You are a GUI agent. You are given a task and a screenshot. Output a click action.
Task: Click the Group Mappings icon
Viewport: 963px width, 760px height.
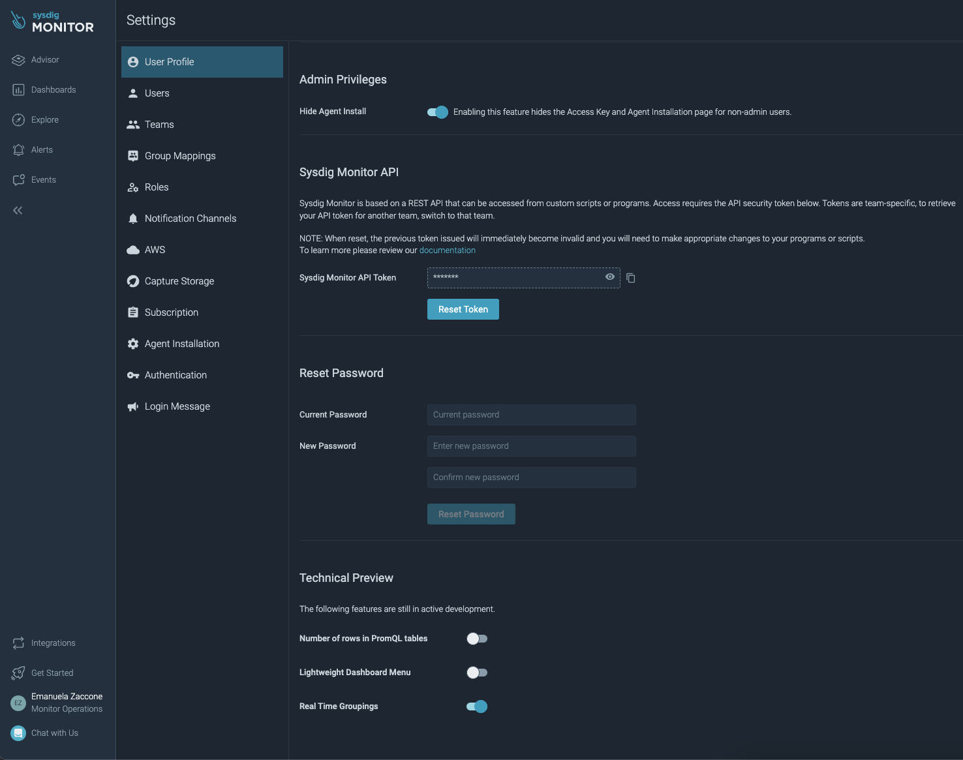[133, 156]
